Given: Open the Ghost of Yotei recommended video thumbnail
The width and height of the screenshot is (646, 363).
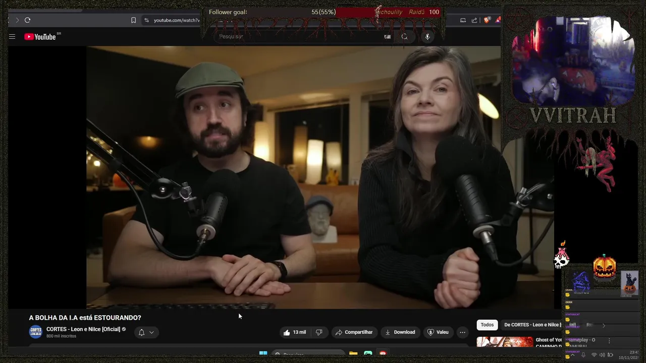Looking at the screenshot, I should (505, 342).
